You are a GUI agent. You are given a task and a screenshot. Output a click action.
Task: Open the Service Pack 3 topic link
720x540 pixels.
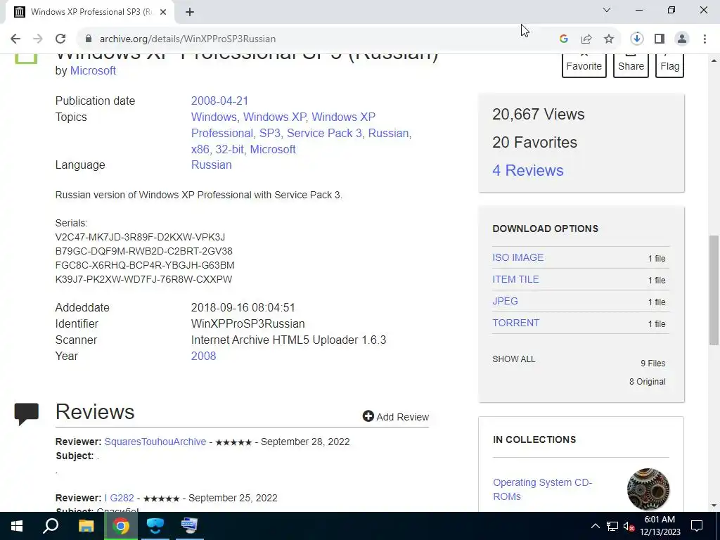pyautogui.click(x=324, y=133)
